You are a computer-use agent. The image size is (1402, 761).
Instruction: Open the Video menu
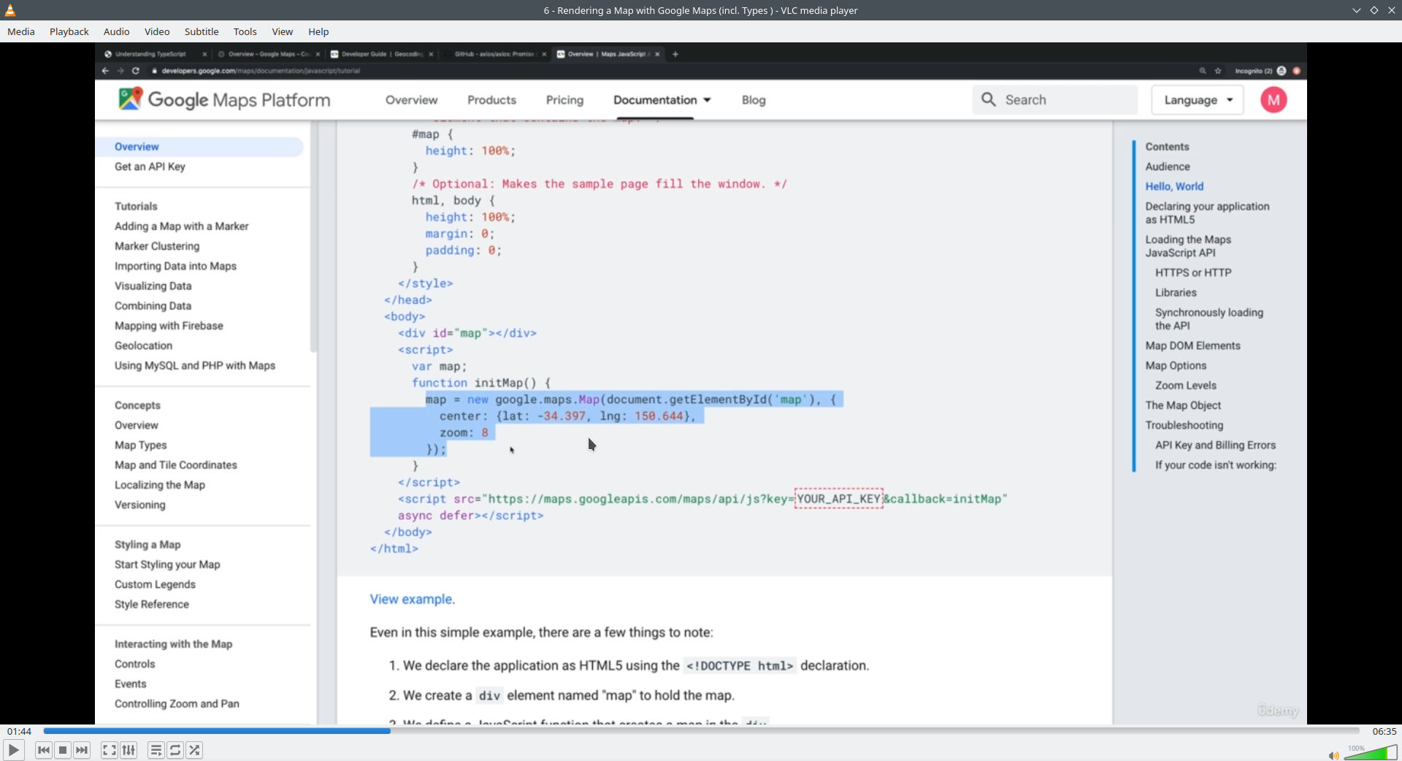click(x=157, y=31)
